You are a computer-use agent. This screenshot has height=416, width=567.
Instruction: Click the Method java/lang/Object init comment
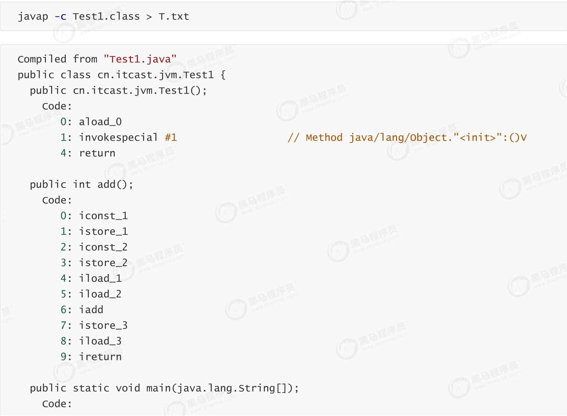[407, 138]
